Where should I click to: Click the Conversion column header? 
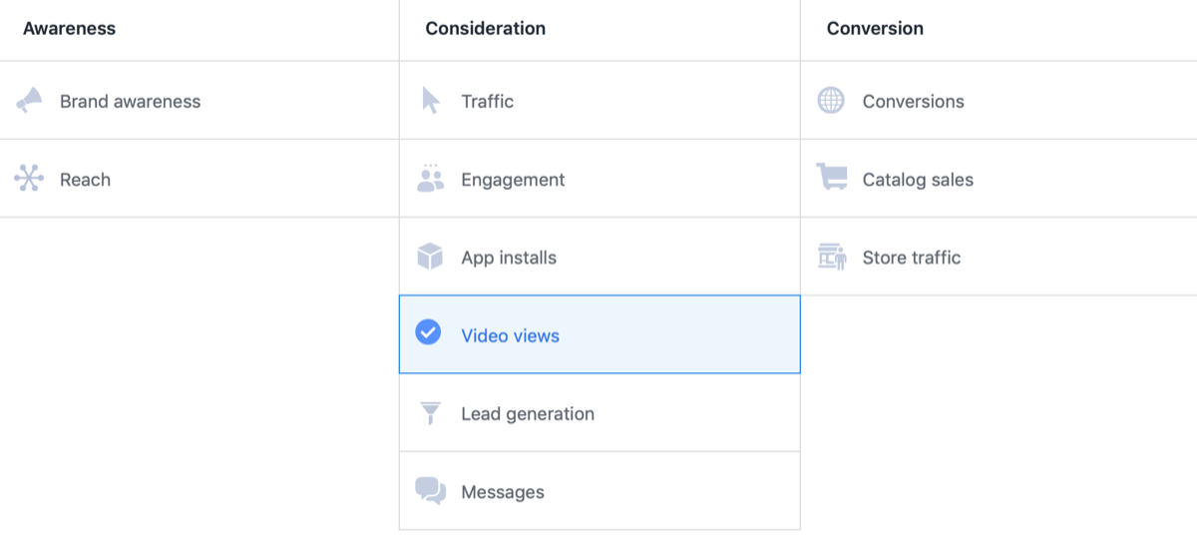click(875, 29)
